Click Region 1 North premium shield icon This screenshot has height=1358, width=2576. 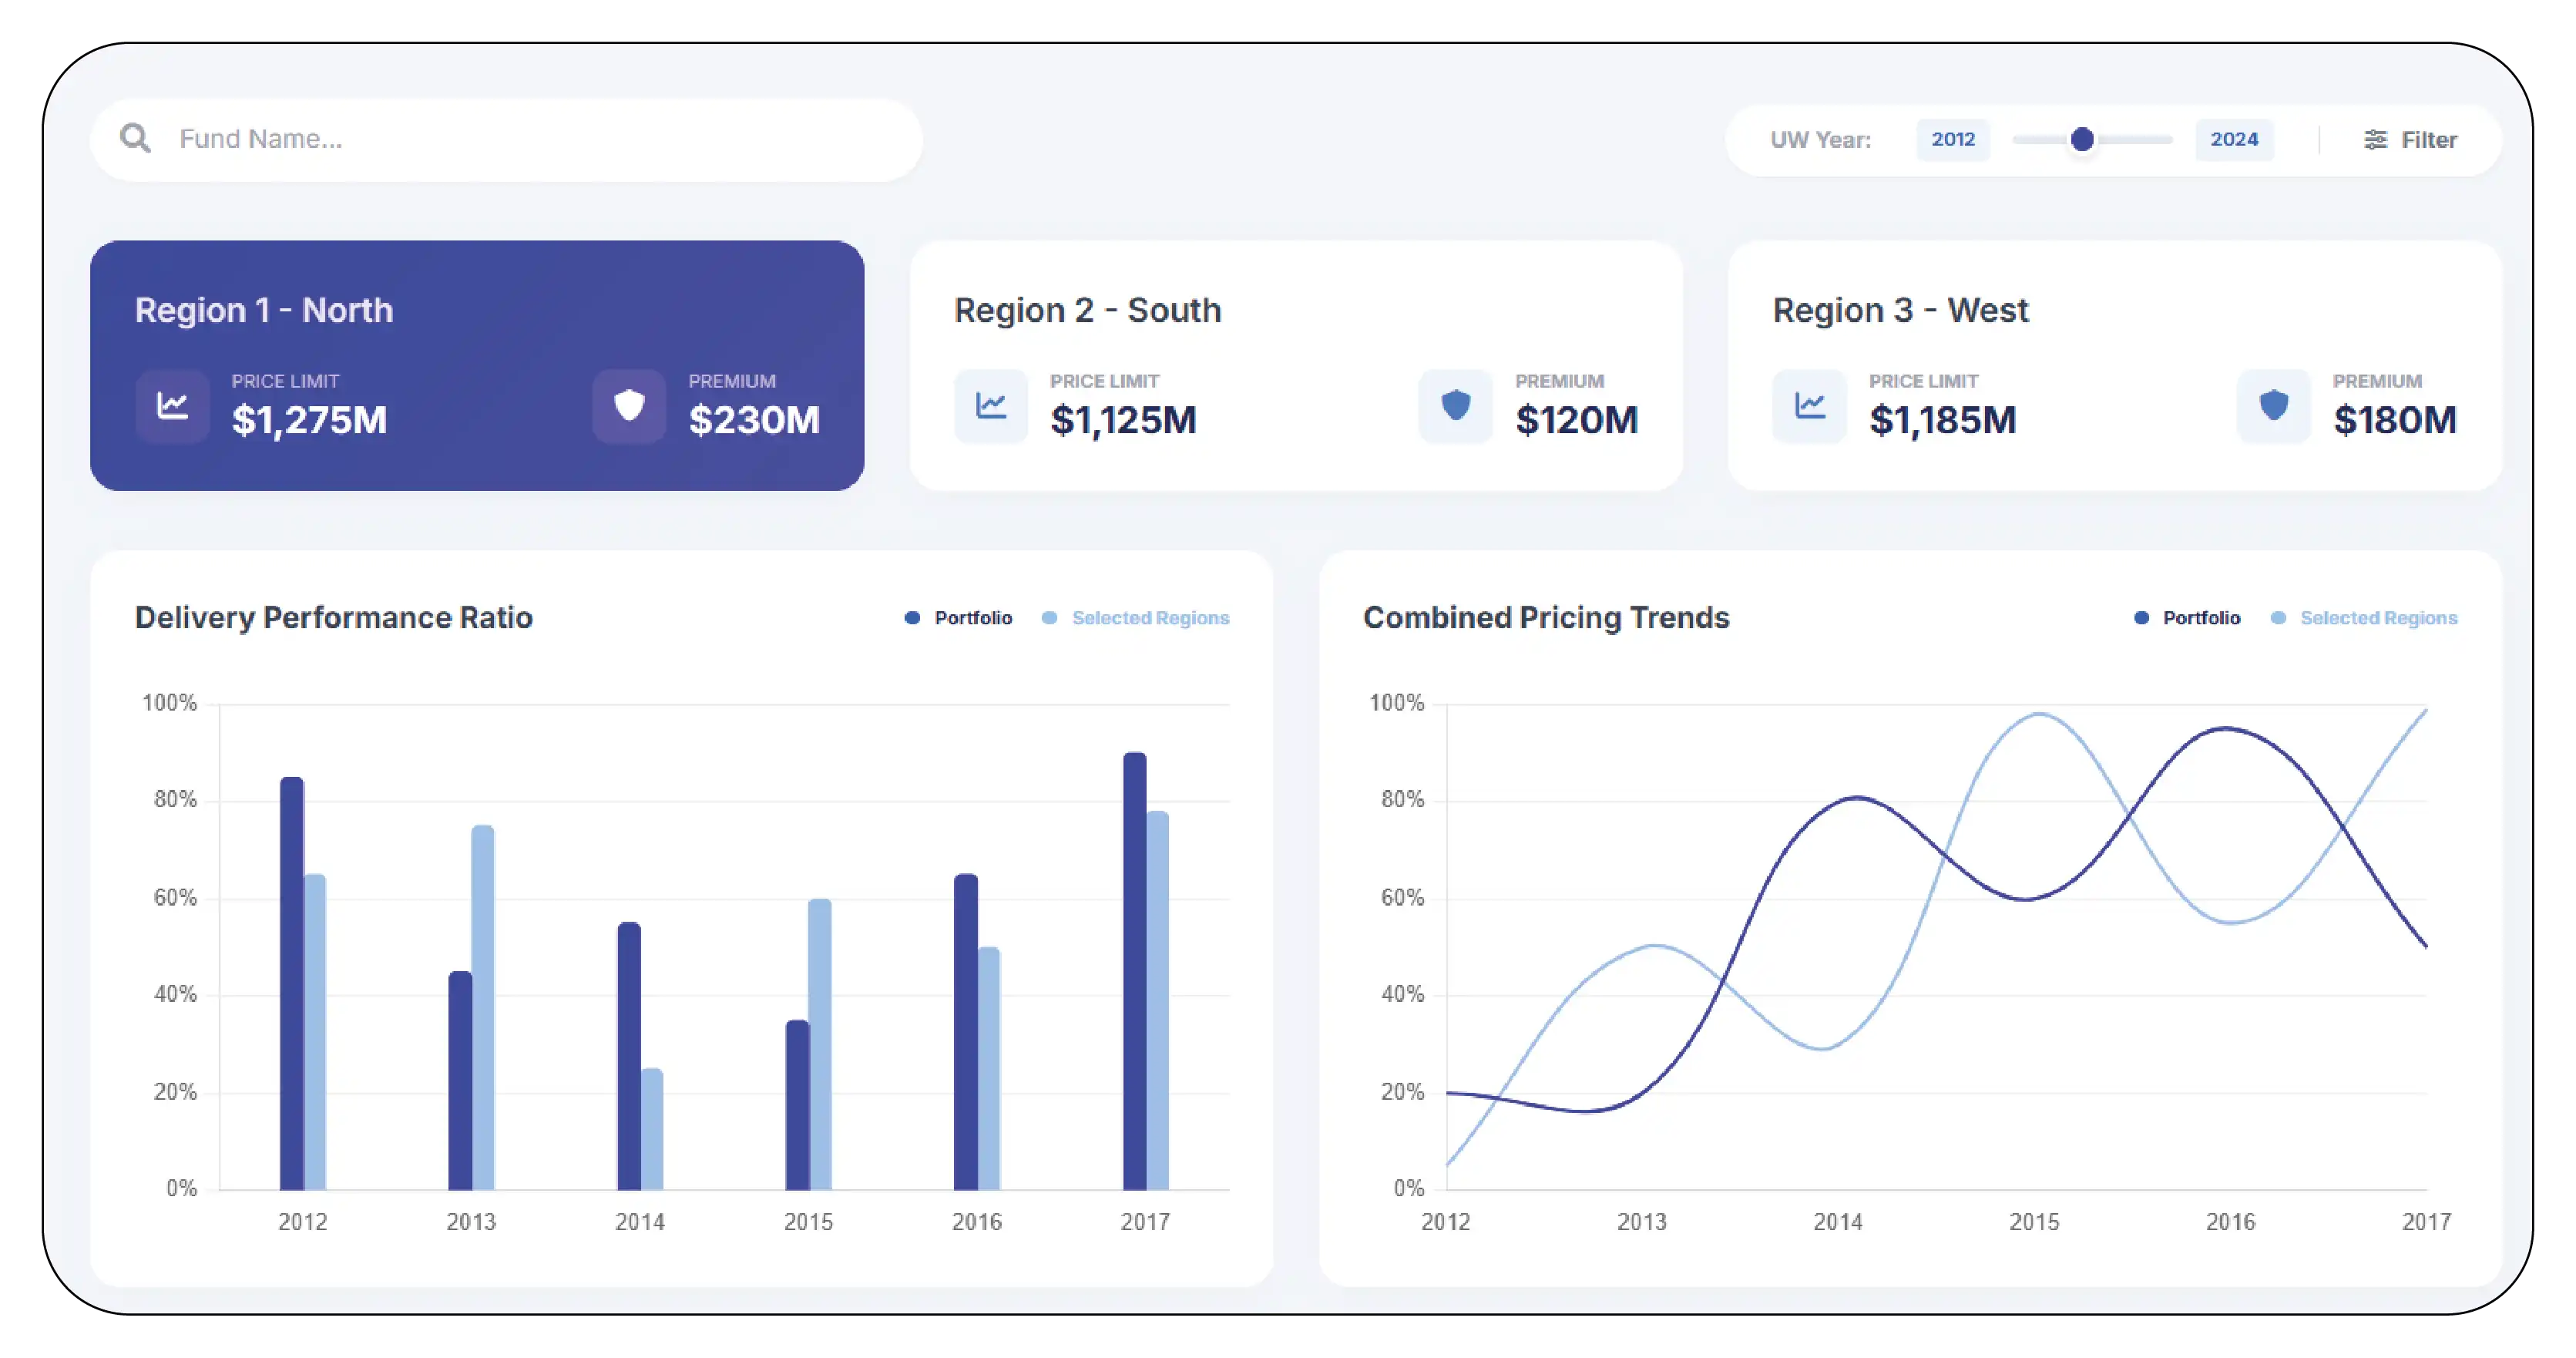(629, 406)
